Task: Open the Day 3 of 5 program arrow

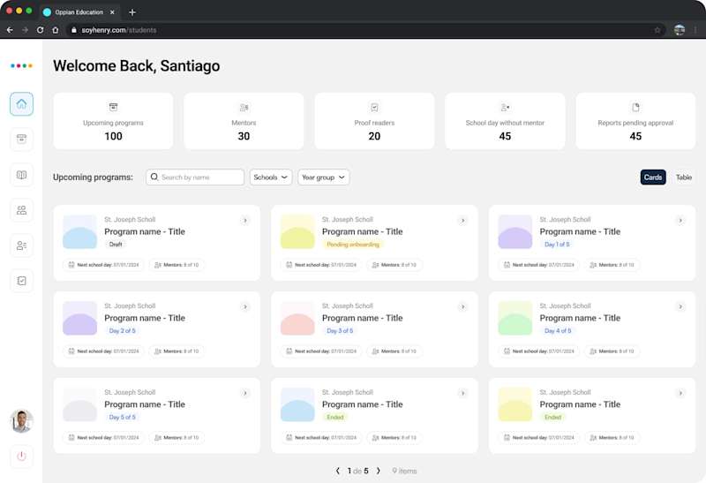Action: coord(462,306)
